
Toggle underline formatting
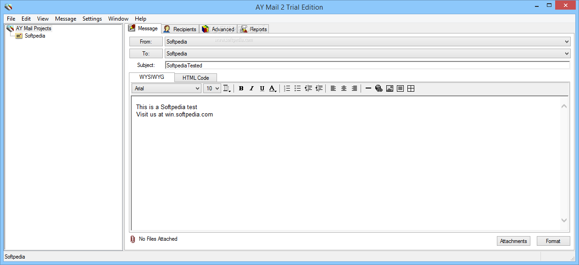point(262,88)
